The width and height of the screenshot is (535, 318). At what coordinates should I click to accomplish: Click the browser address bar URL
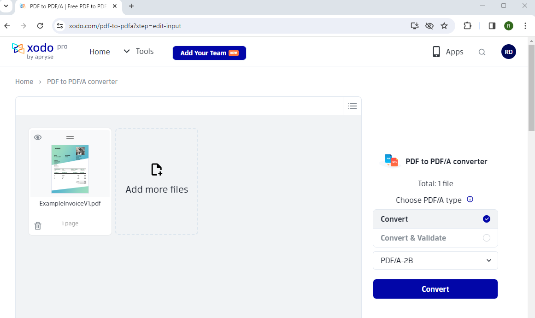point(125,26)
